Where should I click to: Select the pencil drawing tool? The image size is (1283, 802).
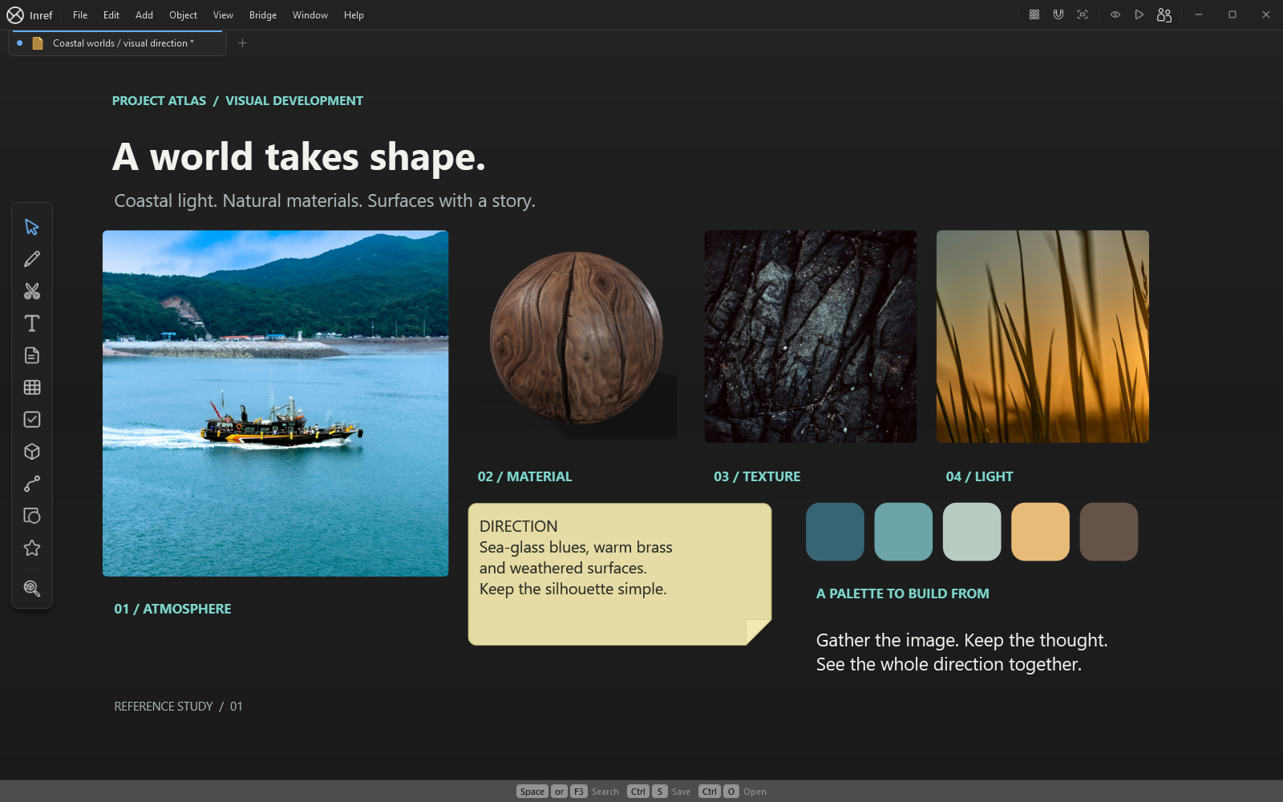coord(32,259)
